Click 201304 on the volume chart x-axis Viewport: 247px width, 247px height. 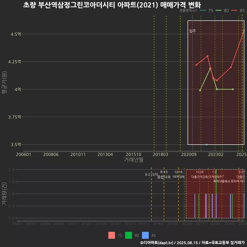pyautogui.click(x=101, y=224)
